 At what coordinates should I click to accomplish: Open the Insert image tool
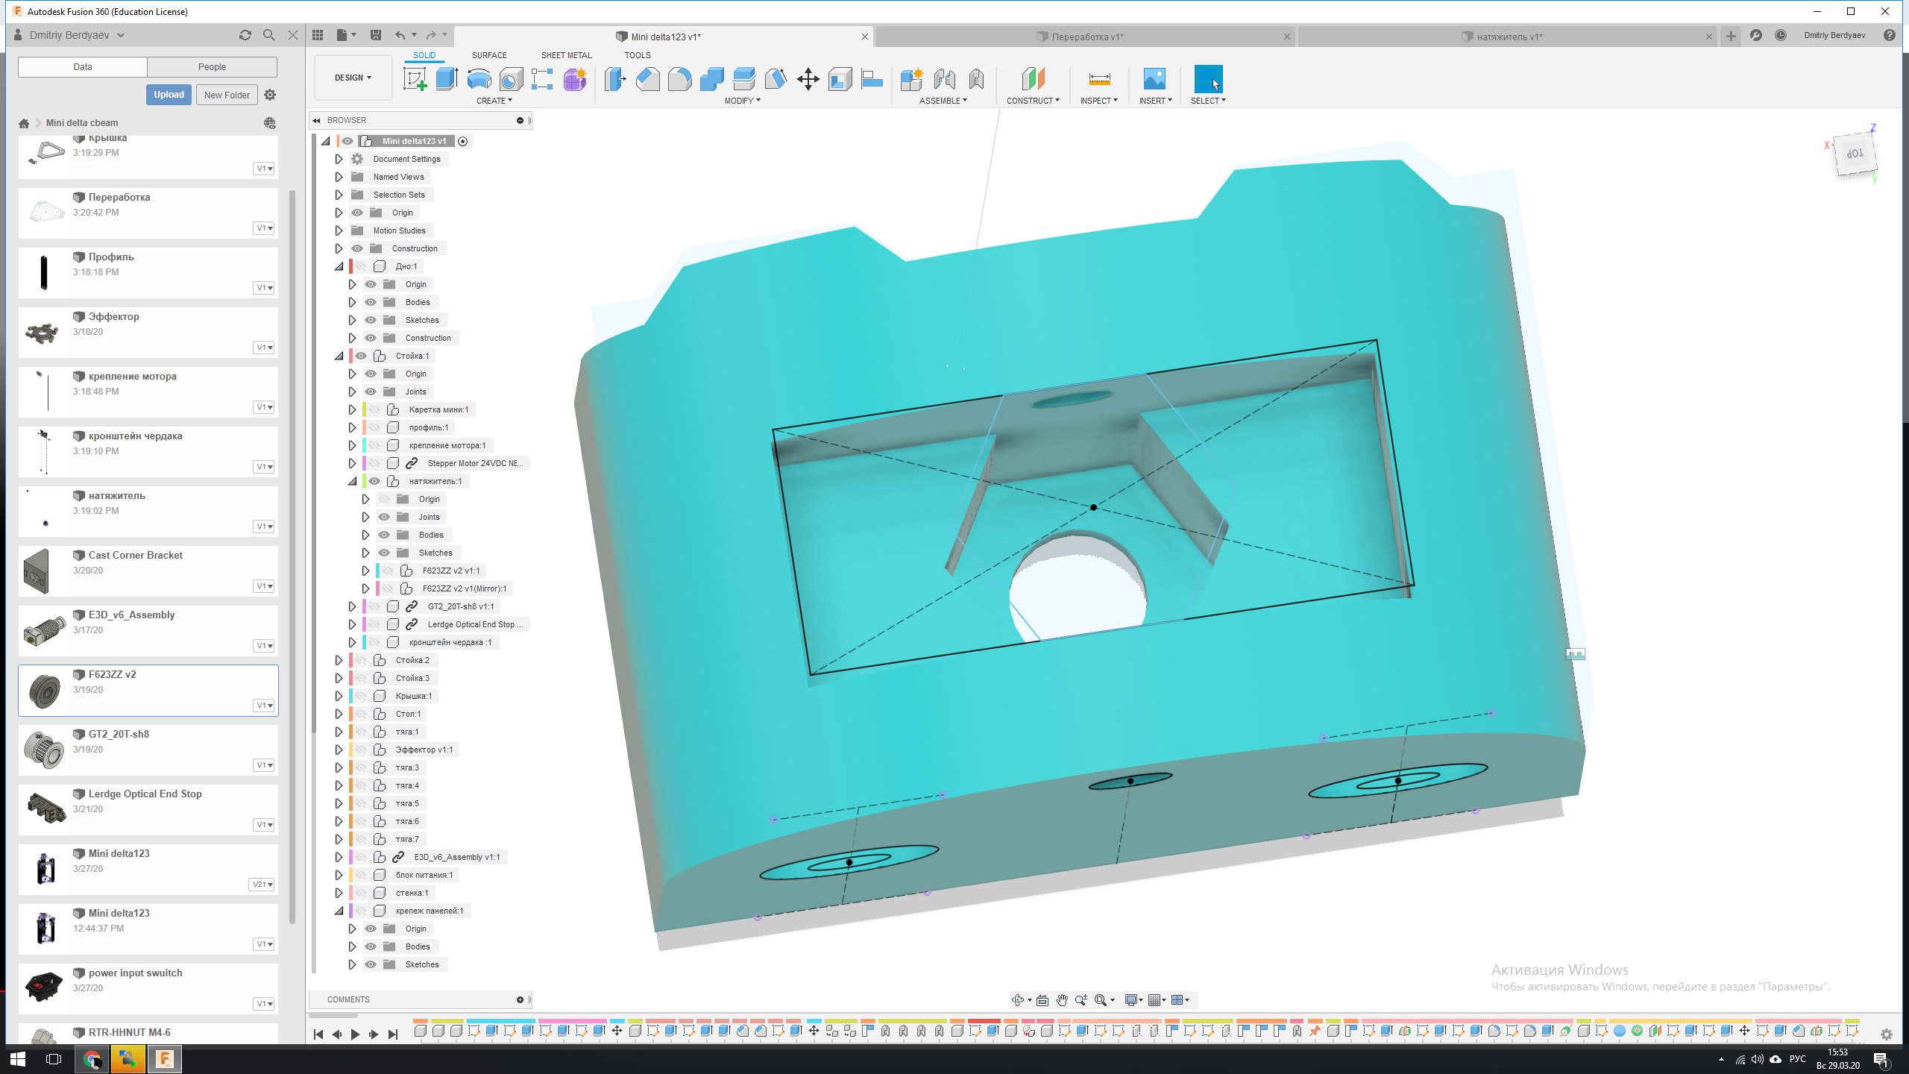1154,79
